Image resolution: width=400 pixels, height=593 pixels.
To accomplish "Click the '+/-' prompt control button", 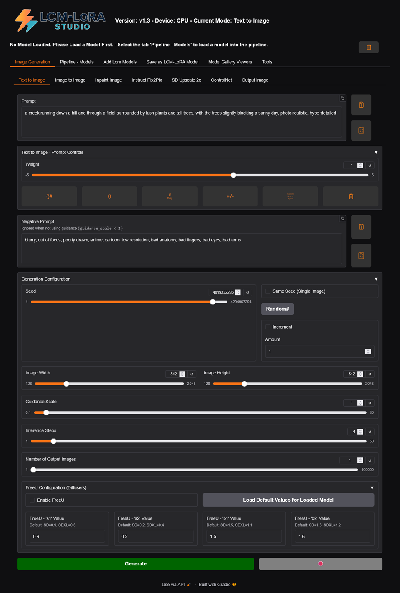I will [x=230, y=196].
